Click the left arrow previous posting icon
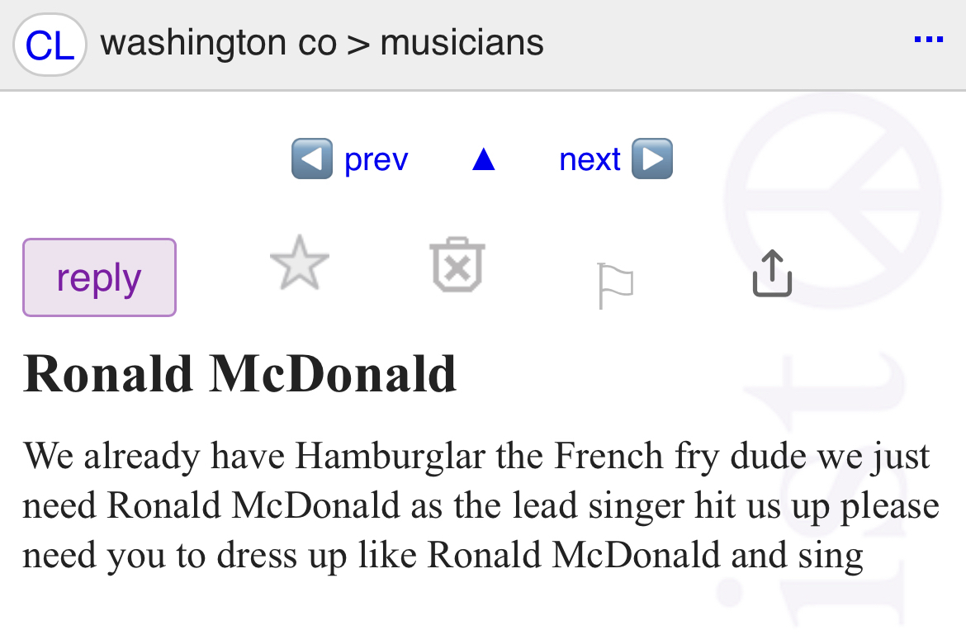The image size is (966, 635). [x=312, y=159]
